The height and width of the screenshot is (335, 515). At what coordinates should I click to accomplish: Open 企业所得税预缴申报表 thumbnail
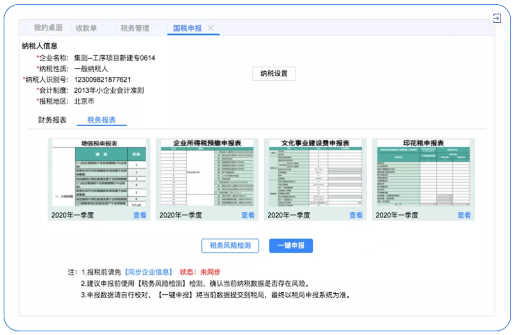pos(207,173)
